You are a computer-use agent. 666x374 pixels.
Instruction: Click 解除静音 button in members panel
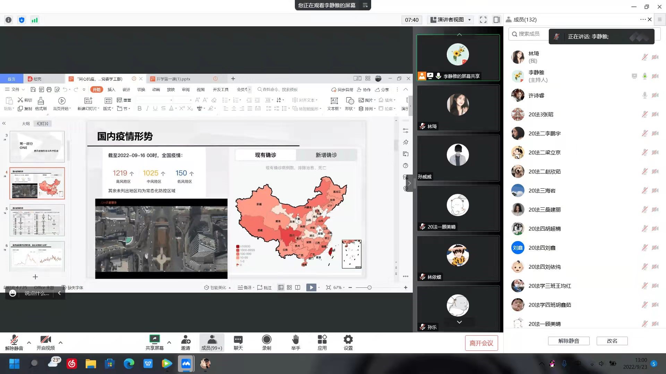tap(569, 341)
